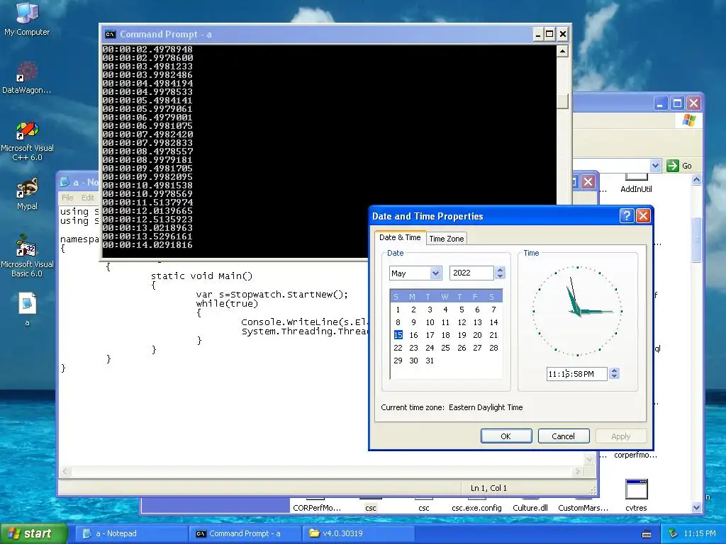726x544 pixels.
Task: Select Microsoft Visual Basic 6.0 desktop icon
Action: tap(27, 256)
